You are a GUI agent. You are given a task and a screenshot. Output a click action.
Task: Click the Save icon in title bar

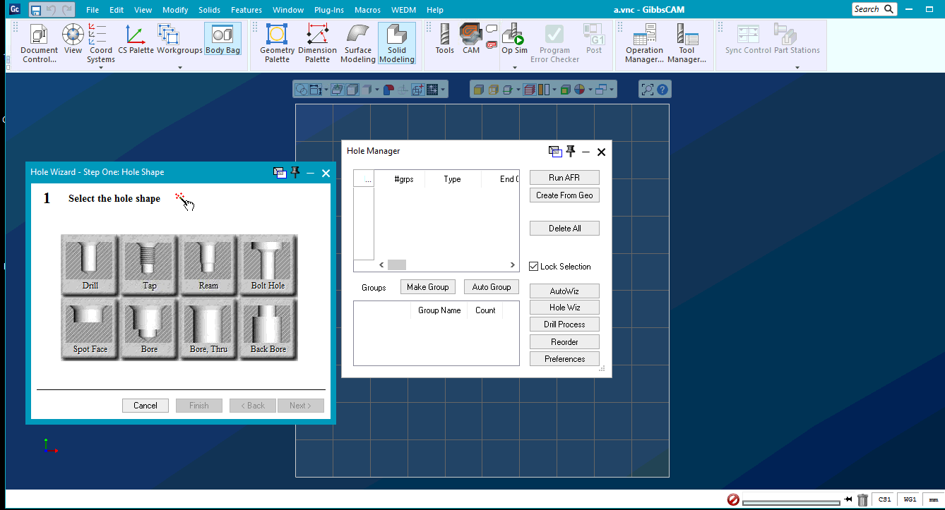point(35,10)
